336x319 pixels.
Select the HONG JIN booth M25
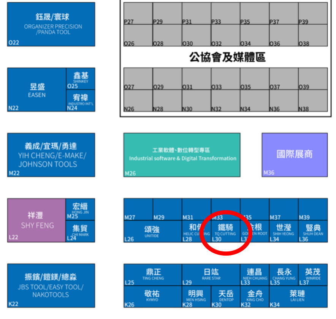(x=80, y=209)
